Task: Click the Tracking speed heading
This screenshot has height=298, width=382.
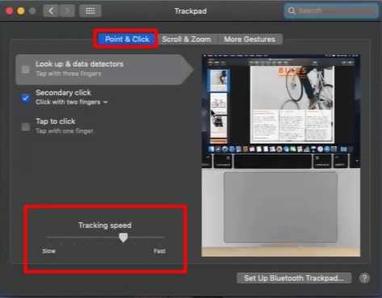Action: coord(105,225)
